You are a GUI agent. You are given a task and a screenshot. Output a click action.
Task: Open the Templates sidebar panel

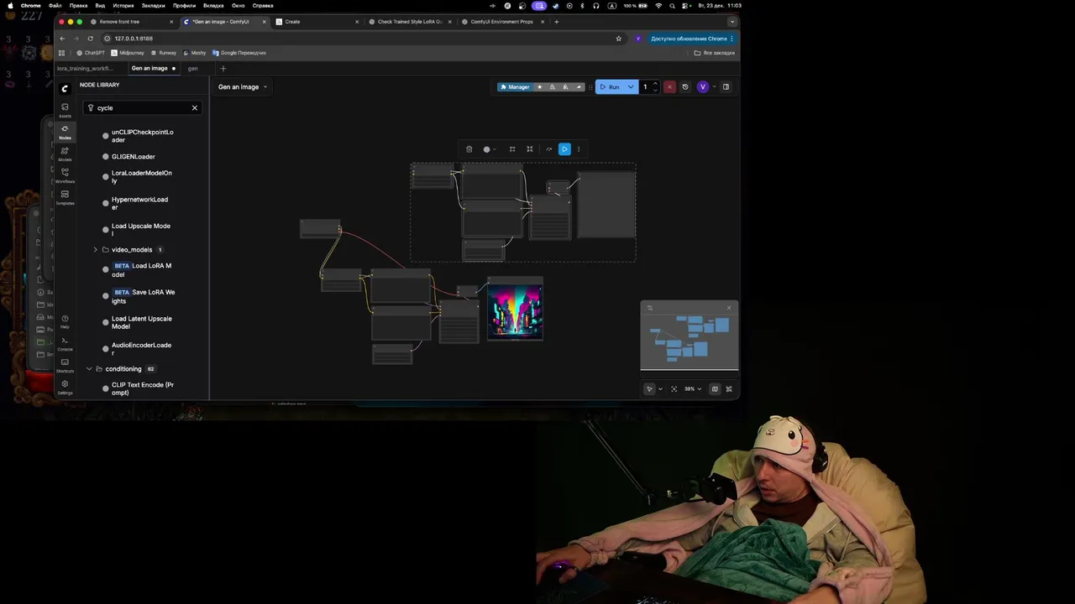65,197
